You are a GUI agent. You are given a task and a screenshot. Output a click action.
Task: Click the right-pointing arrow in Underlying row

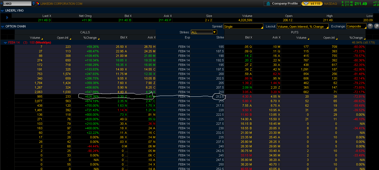[x=7, y=18]
